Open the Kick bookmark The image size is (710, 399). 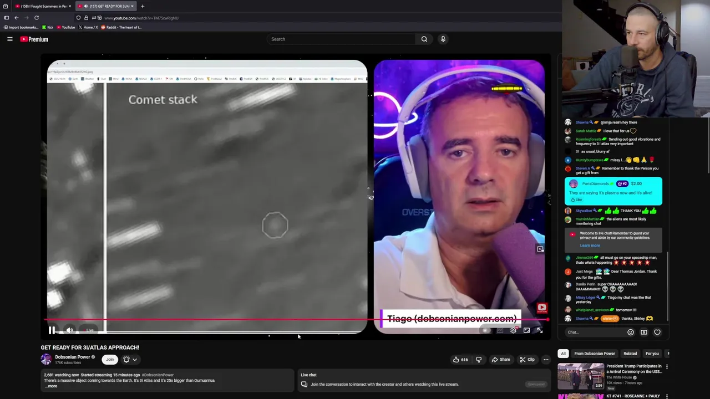click(48, 27)
